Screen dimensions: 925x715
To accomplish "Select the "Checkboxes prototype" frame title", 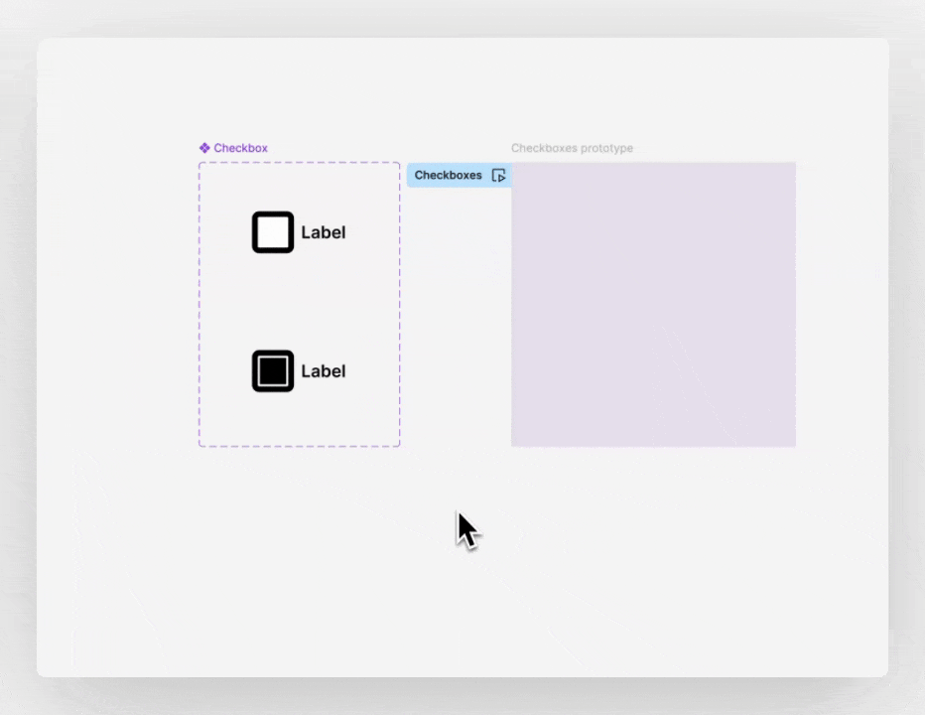I will (x=572, y=148).
